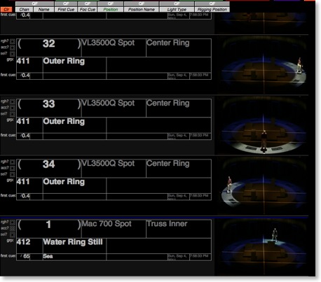The image size is (321, 282).
Task: Click the QF button above Chan and Name
Action: (35, 3)
